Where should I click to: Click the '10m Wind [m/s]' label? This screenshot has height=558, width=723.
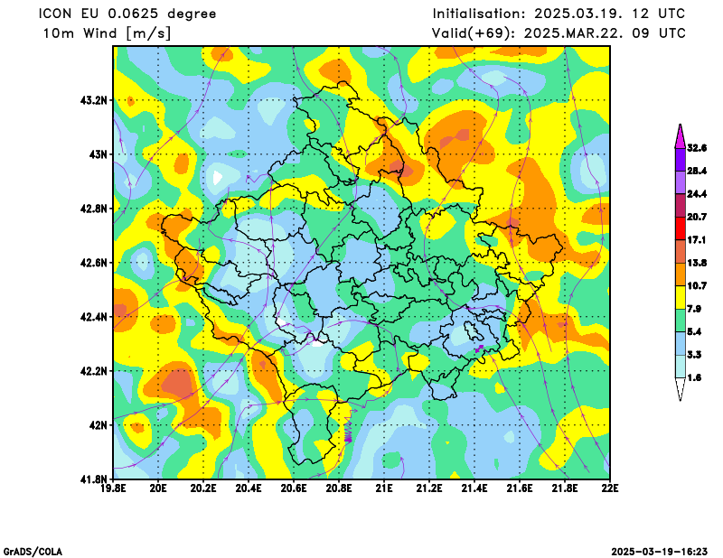tap(107, 33)
